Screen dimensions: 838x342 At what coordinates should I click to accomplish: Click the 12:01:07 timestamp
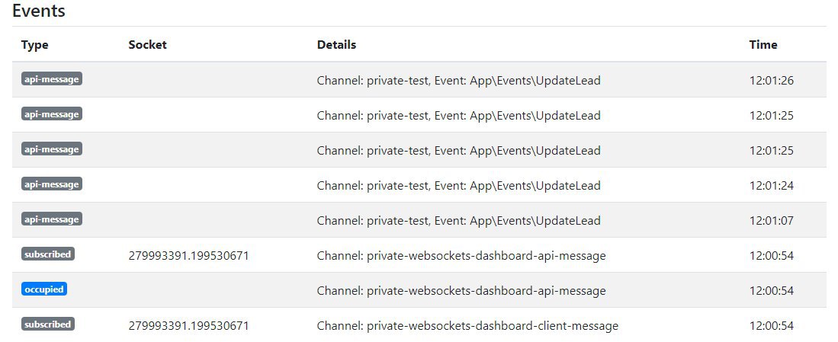772,220
